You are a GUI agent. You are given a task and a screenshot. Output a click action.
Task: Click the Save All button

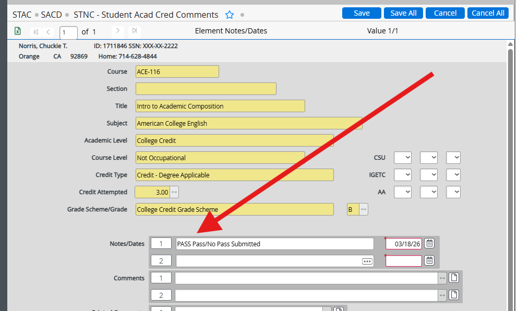point(403,13)
